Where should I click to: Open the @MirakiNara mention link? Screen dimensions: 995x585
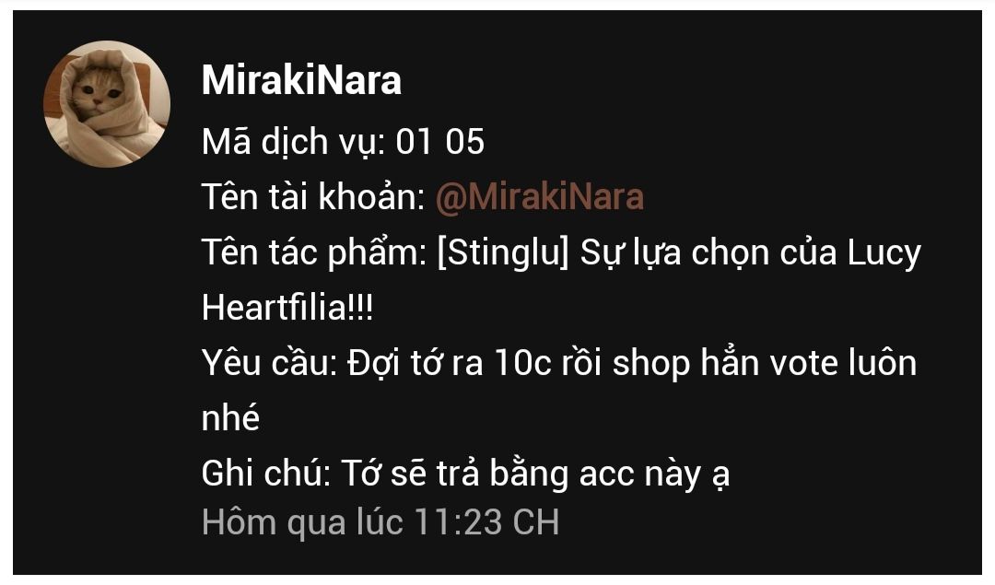tap(539, 197)
